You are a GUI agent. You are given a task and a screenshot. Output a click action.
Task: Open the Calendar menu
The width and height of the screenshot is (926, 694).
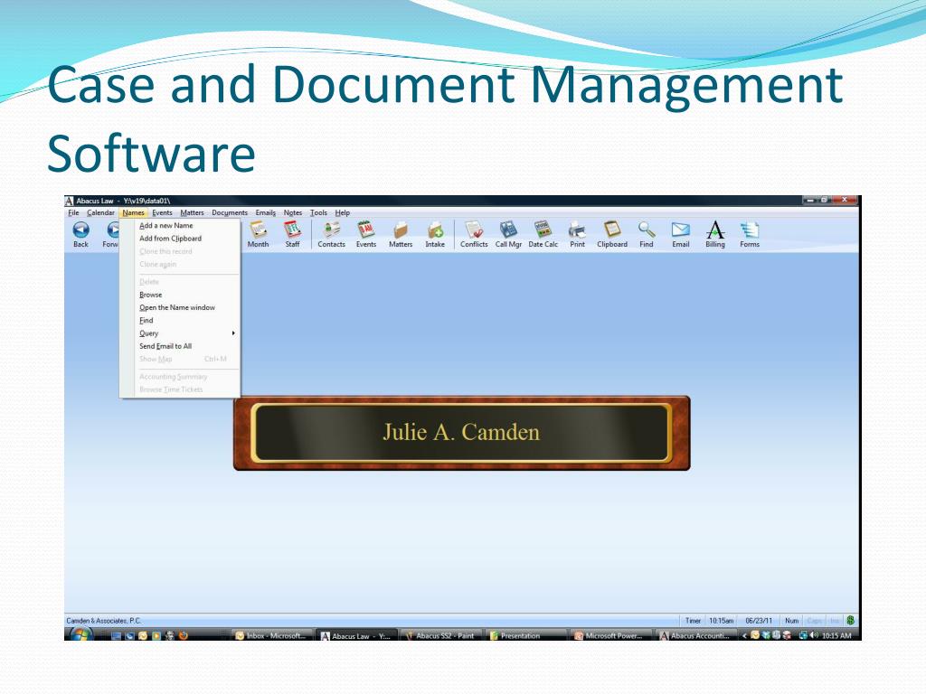100,212
